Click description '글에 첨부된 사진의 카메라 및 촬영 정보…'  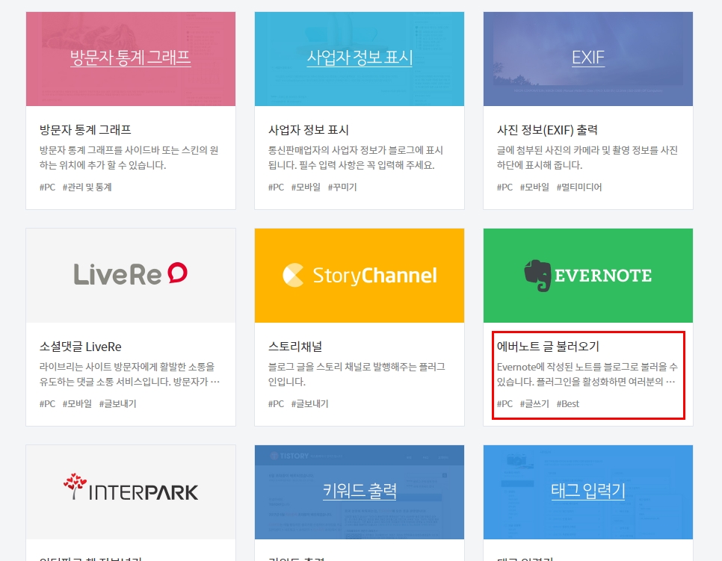(587, 158)
